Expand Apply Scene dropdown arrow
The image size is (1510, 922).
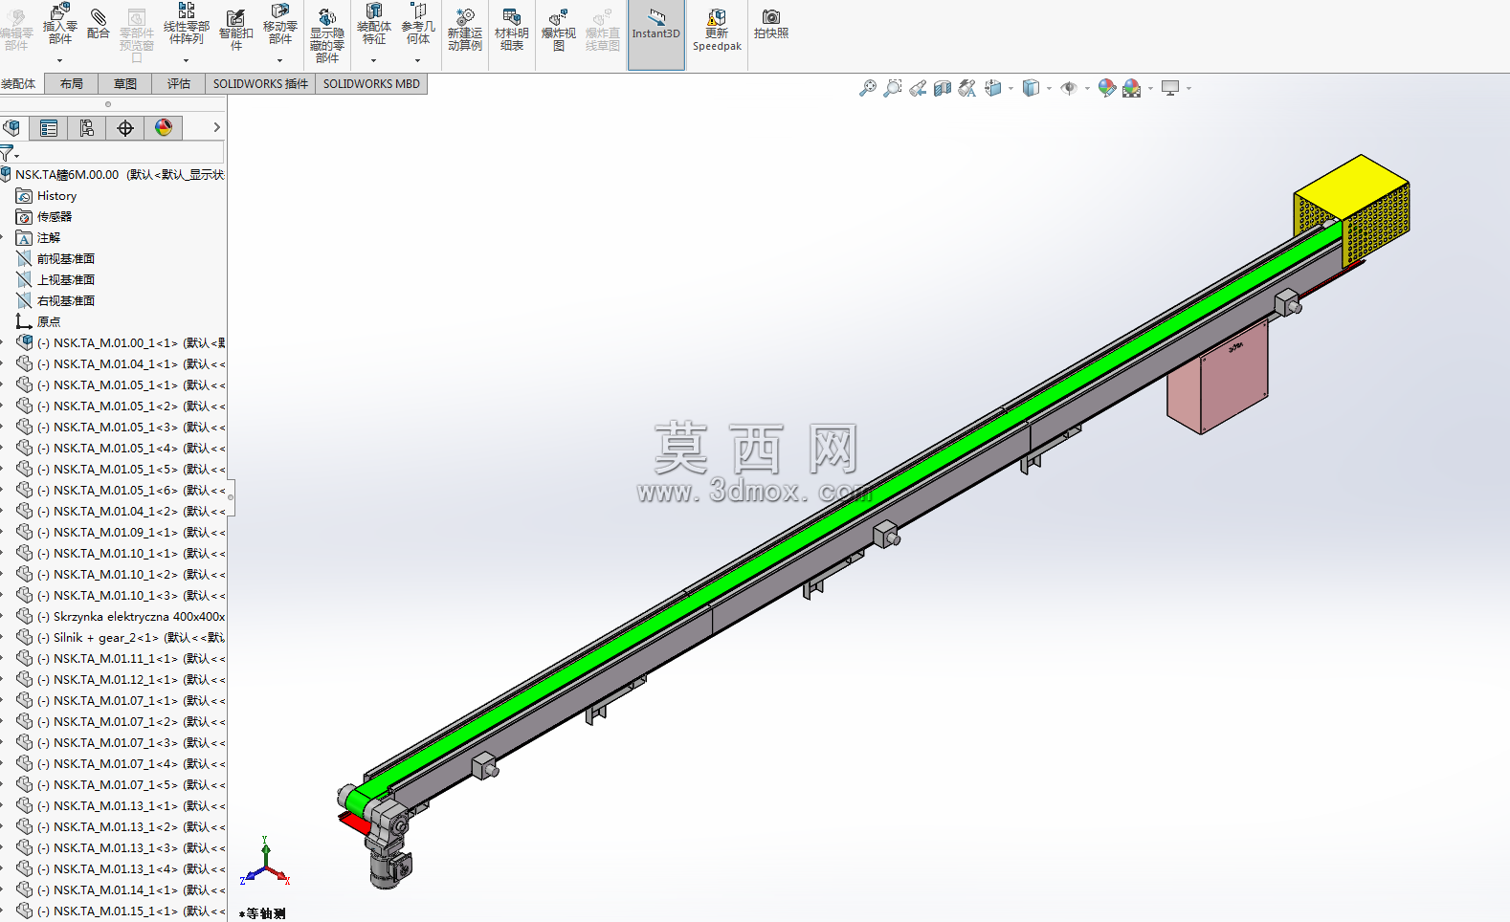point(1150,88)
